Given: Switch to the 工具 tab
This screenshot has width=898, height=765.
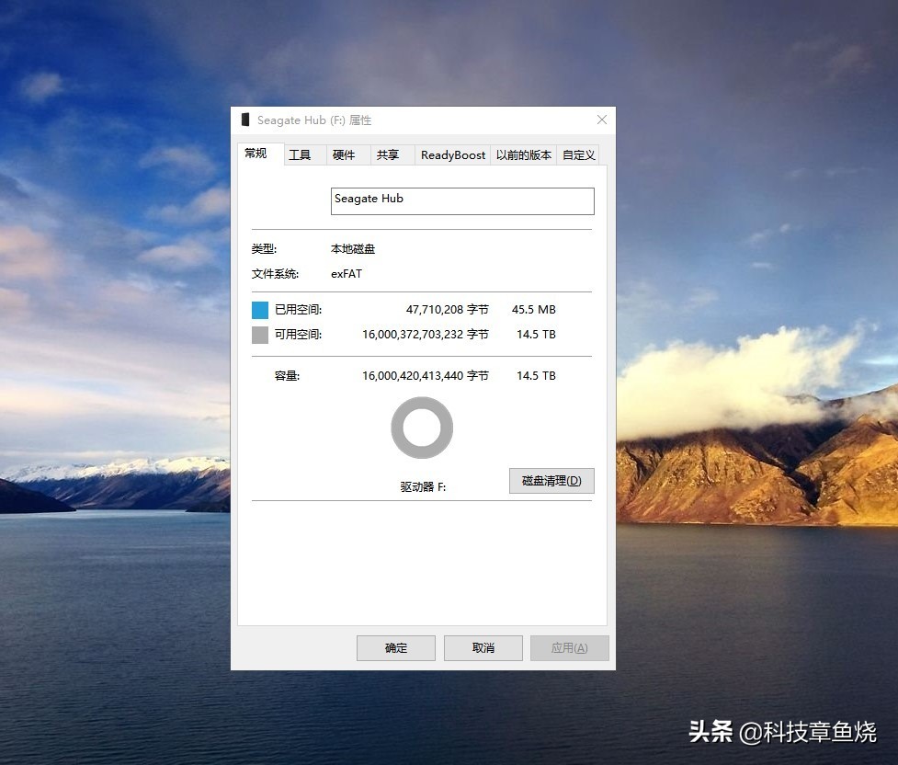Looking at the screenshot, I should point(302,154).
